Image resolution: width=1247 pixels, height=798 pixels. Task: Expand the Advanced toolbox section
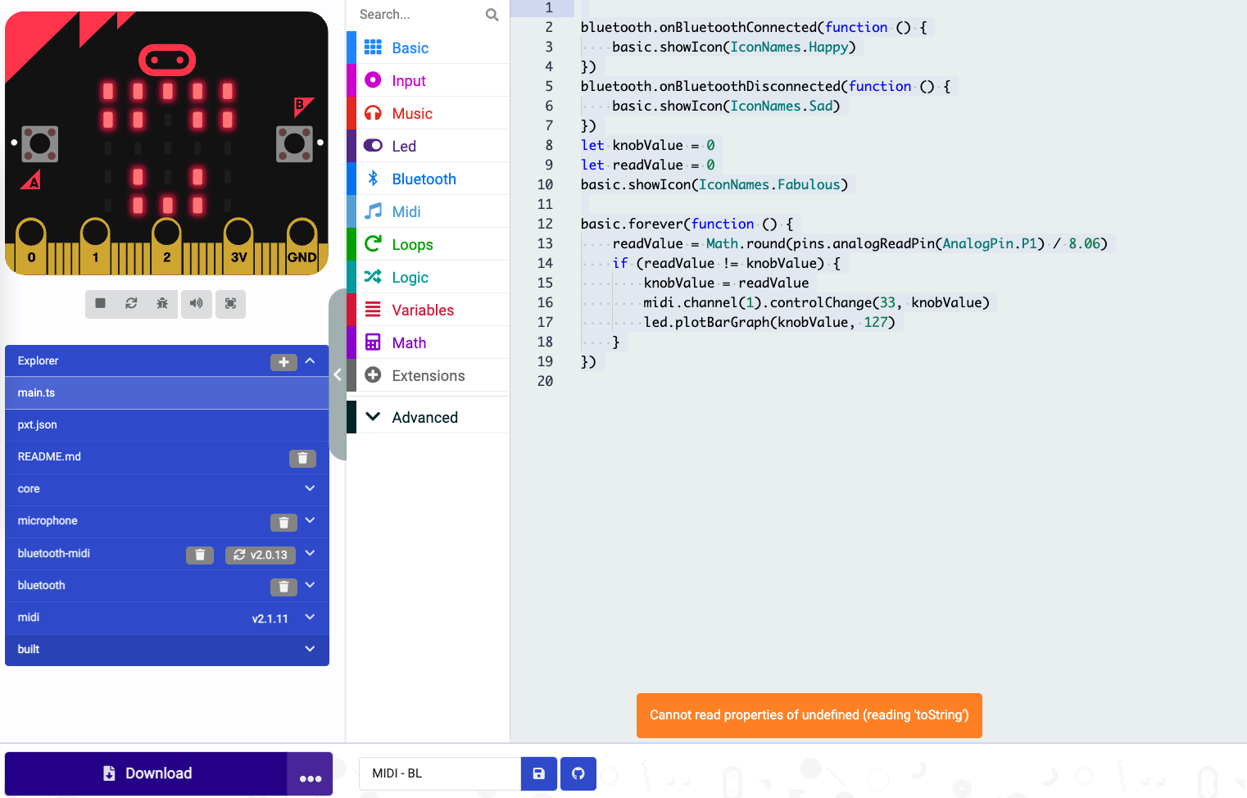(x=424, y=417)
